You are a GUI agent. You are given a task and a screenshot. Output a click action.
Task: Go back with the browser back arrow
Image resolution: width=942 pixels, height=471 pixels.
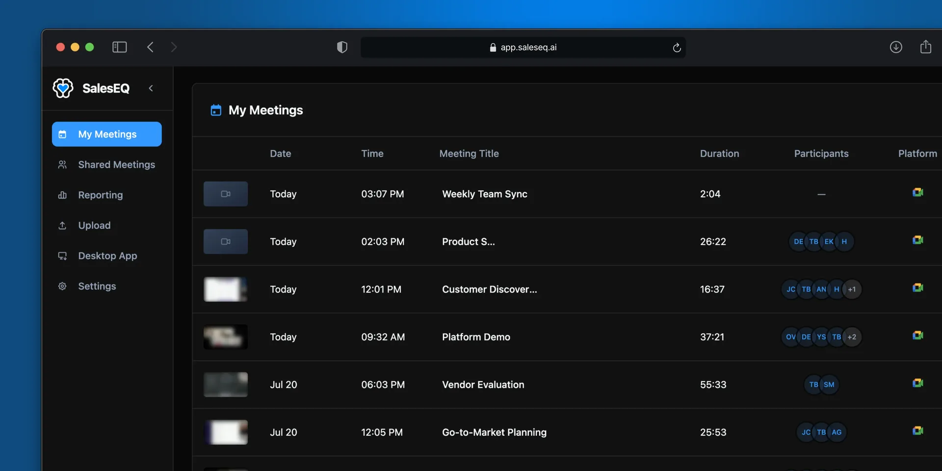click(150, 47)
